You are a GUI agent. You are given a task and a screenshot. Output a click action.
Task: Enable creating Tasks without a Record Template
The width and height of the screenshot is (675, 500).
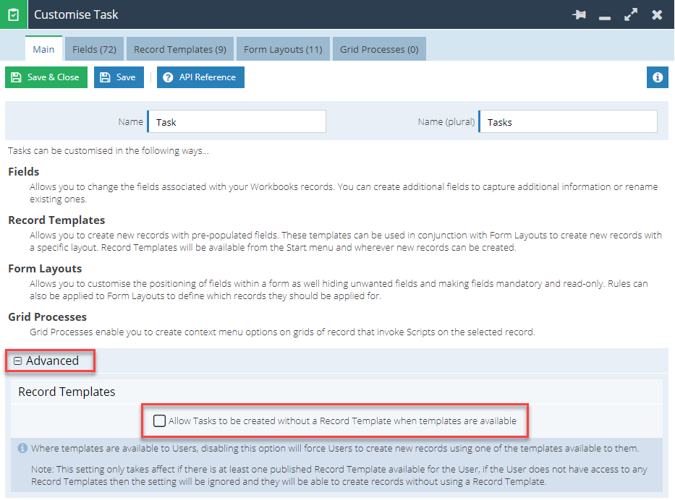(160, 421)
